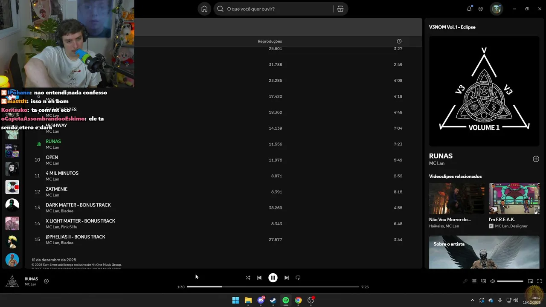
Task: Seek within the song progress bar
Action: (273, 287)
